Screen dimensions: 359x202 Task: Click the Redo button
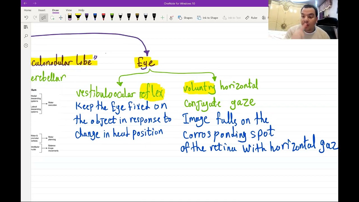[35, 18]
